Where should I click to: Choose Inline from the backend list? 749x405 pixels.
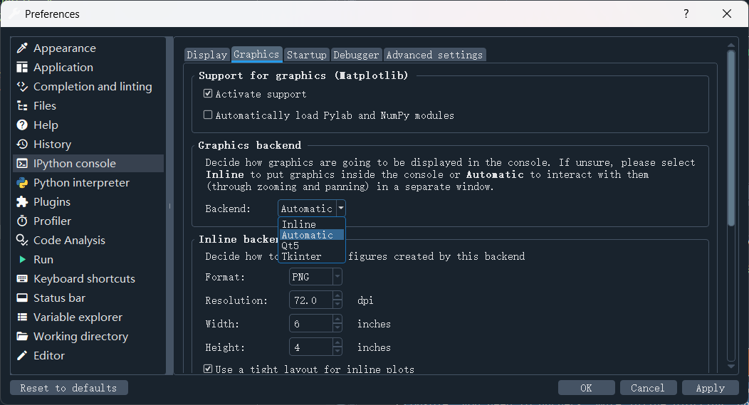click(x=299, y=224)
